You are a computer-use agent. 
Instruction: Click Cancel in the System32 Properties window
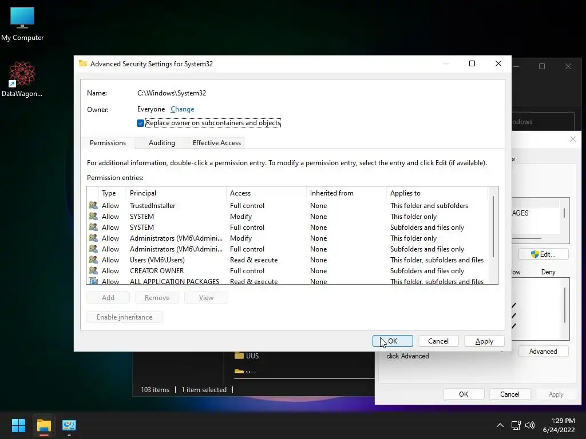click(x=510, y=394)
